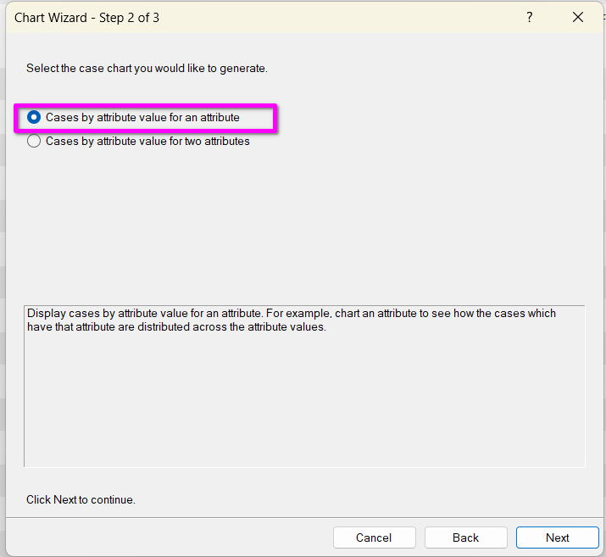
Task: Click the 'Click Next to continue.' hint text
Action: coord(81,499)
